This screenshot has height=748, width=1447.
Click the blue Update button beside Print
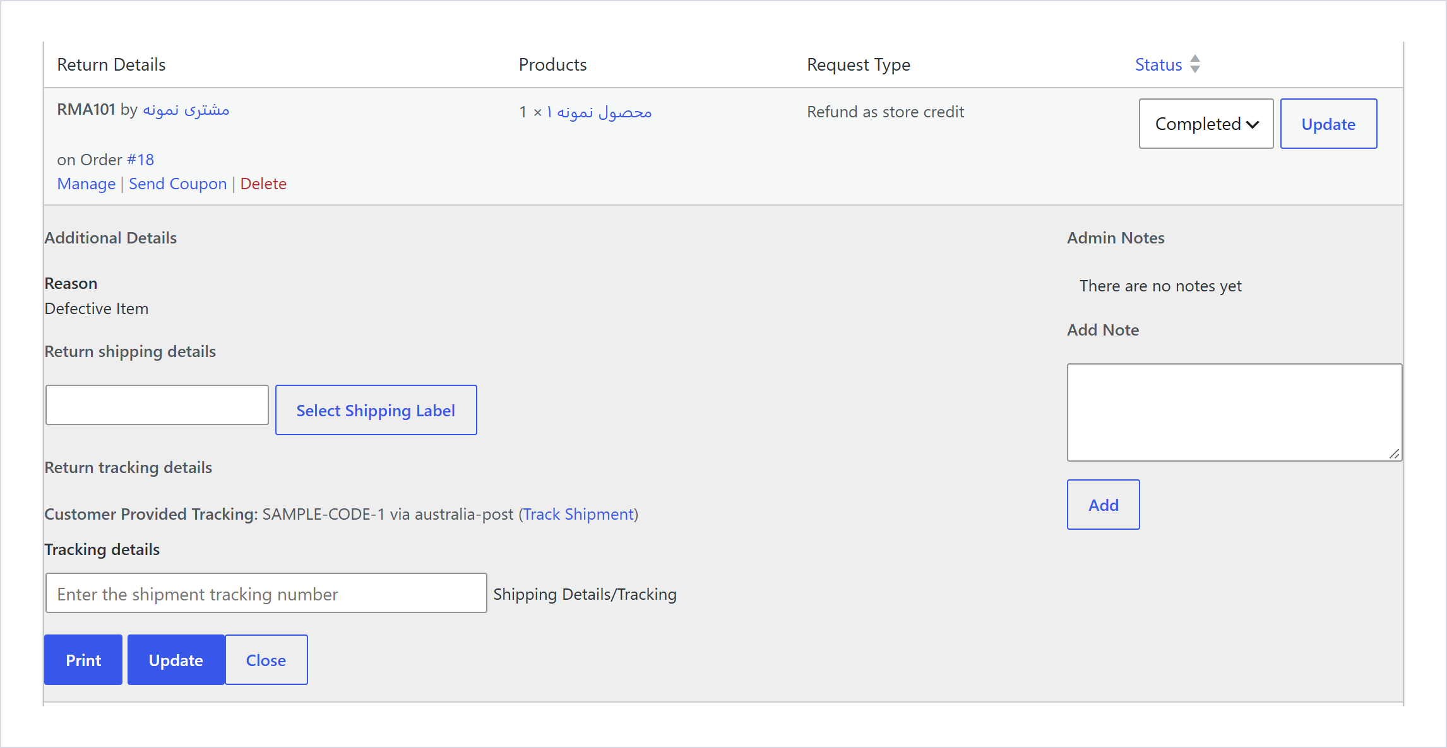click(x=176, y=660)
